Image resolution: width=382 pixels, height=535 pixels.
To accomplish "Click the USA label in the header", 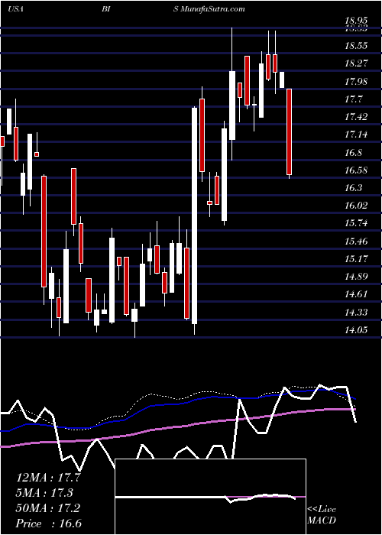I will [x=15, y=9].
